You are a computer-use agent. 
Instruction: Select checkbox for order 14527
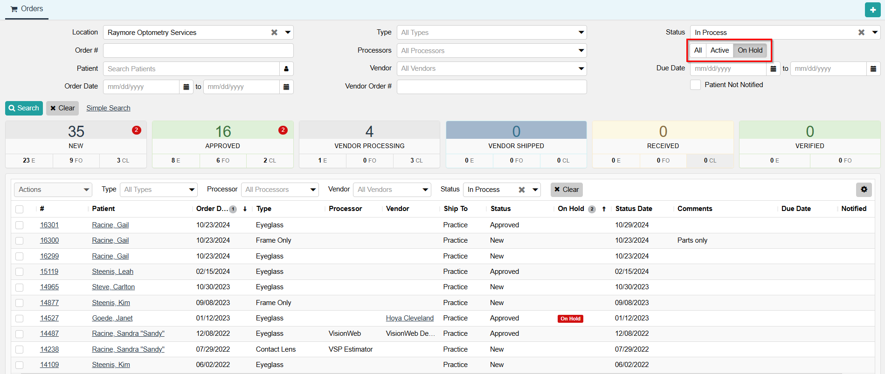[x=19, y=319]
